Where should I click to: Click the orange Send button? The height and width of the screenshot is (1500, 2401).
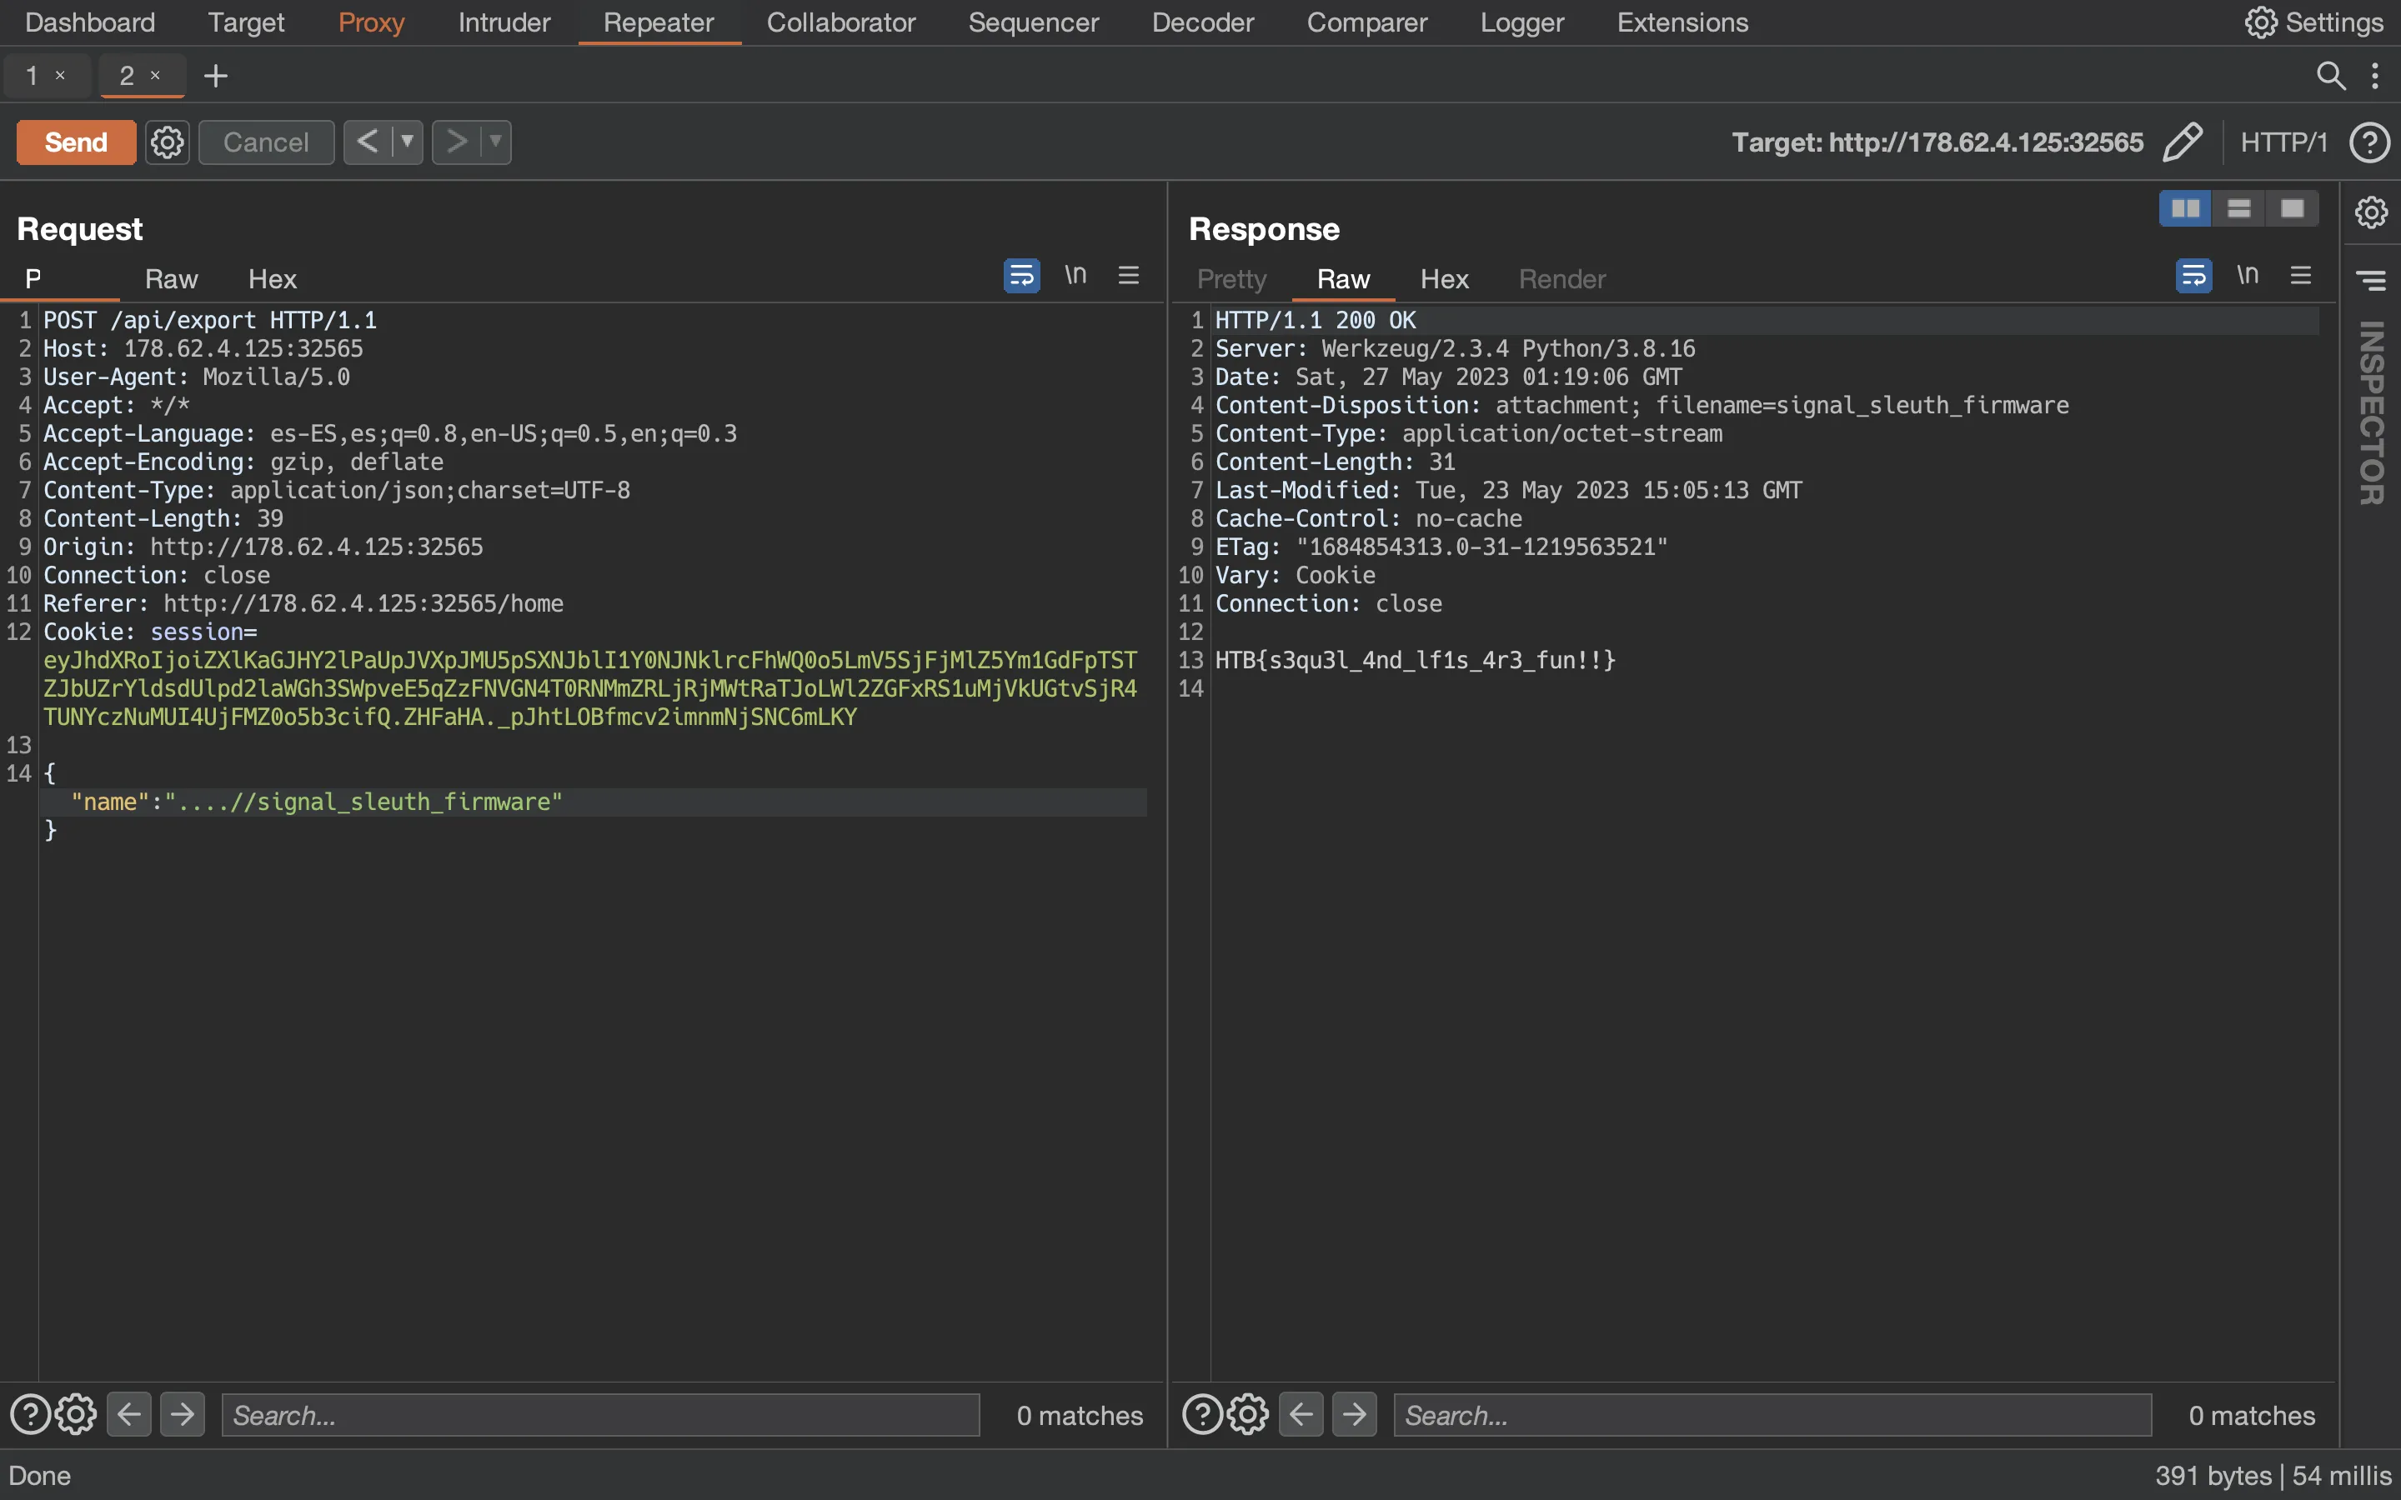click(x=75, y=142)
